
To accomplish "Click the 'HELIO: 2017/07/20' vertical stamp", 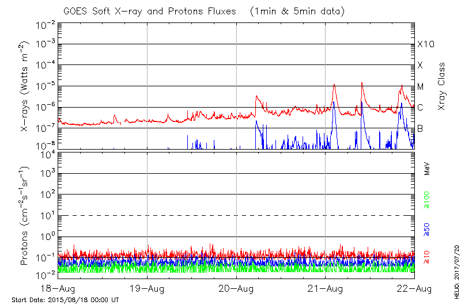I will click(x=455, y=269).
